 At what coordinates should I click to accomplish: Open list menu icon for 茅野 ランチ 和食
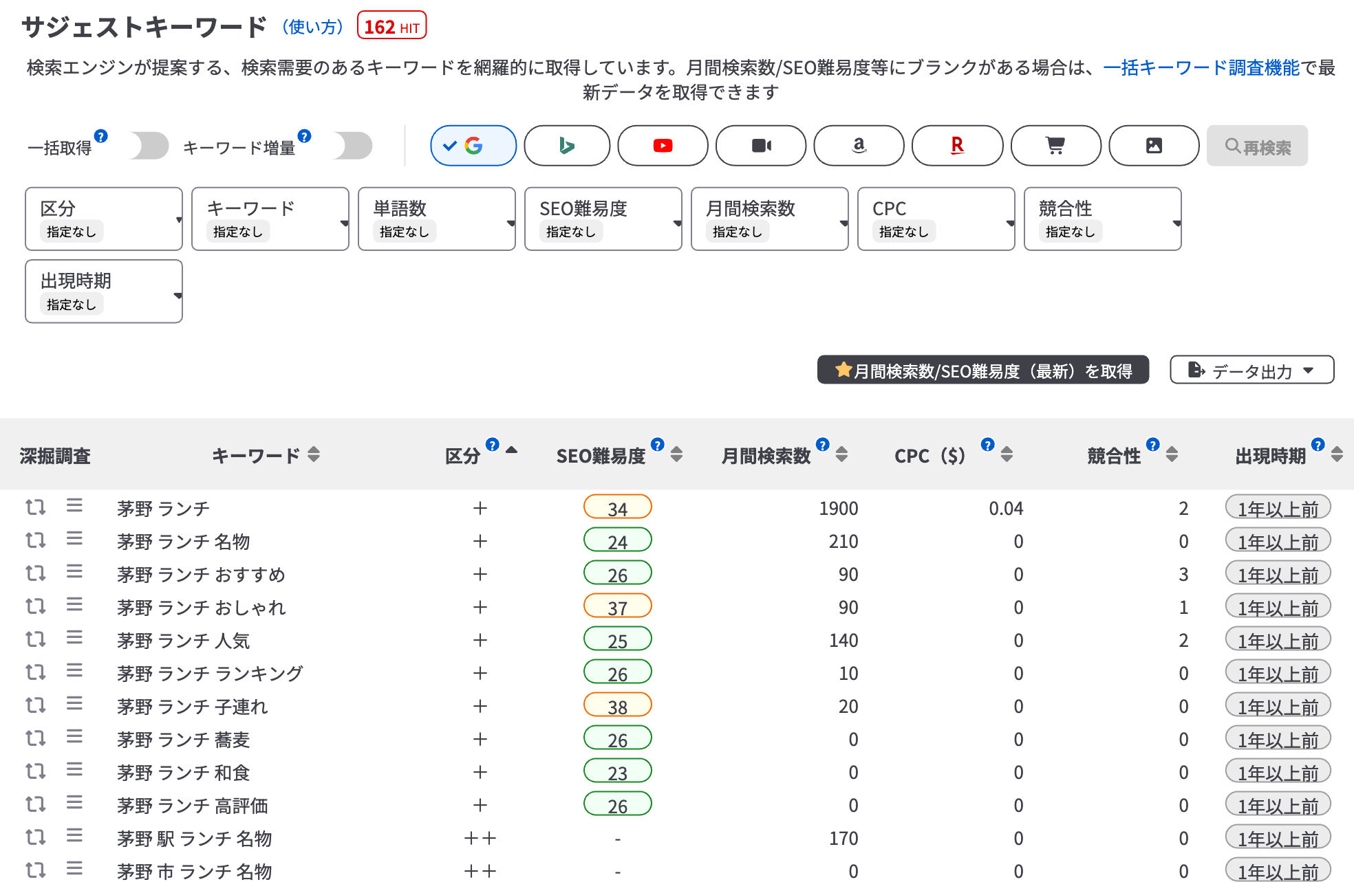pos(74,770)
